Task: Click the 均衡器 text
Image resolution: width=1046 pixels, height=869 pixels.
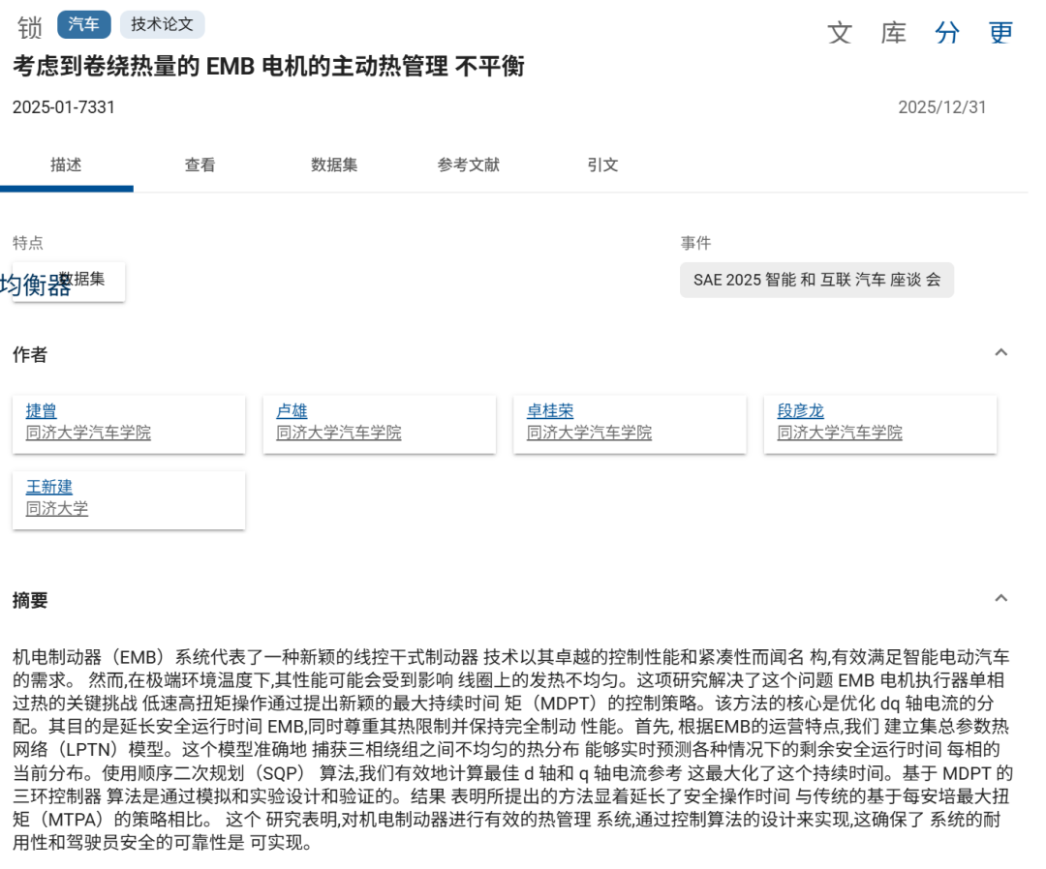Action: coord(35,285)
